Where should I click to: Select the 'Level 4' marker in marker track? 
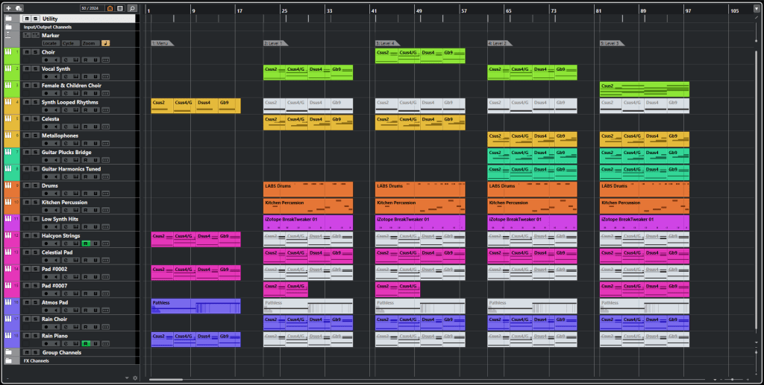(386, 43)
